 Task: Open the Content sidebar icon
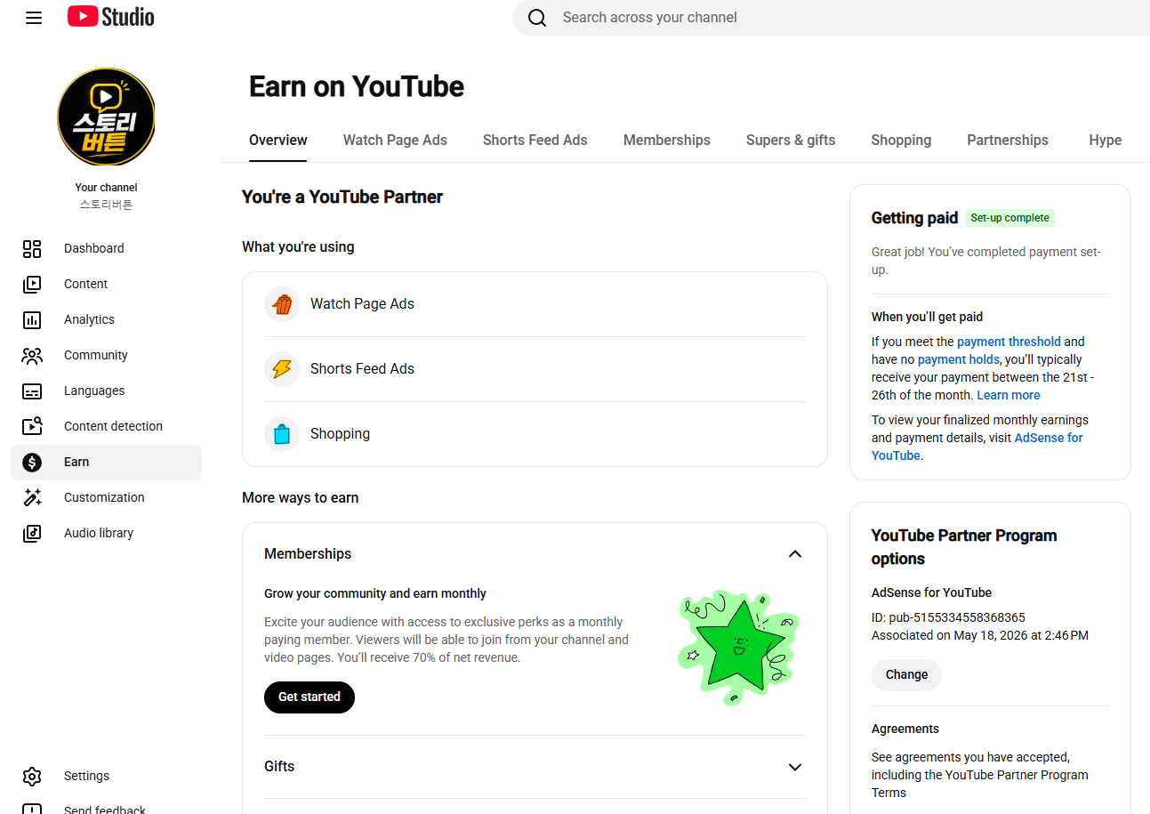(x=32, y=284)
